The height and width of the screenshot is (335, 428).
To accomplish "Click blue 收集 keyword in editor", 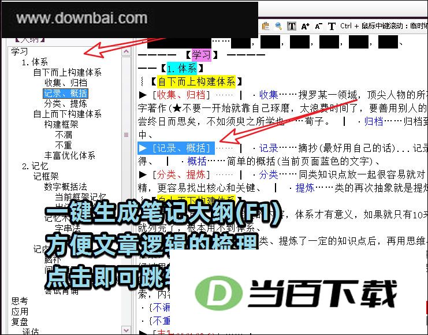I will coord(269,95).
